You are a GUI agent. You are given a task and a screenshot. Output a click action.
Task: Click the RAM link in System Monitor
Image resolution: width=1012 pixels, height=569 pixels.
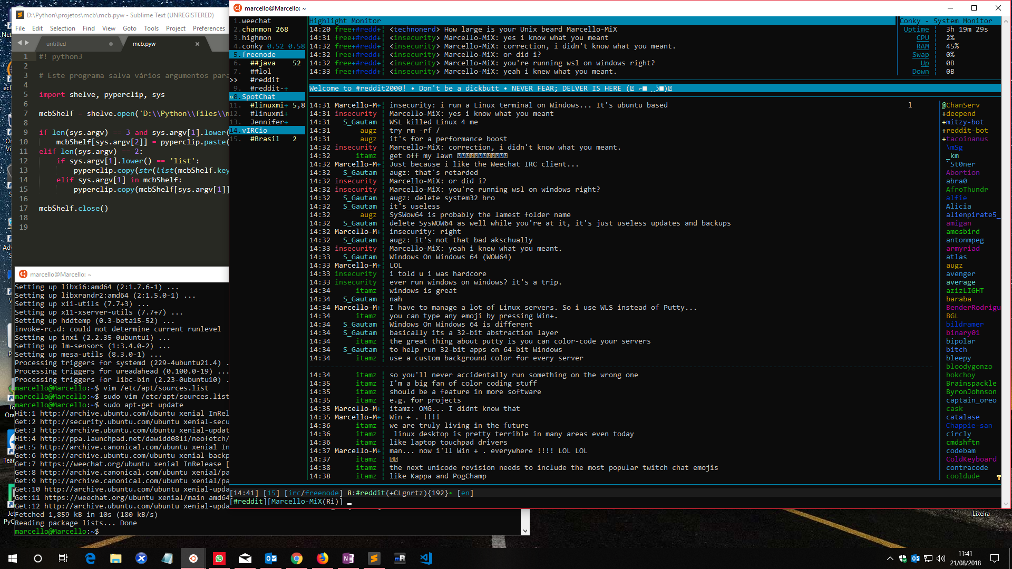point(922,46)
